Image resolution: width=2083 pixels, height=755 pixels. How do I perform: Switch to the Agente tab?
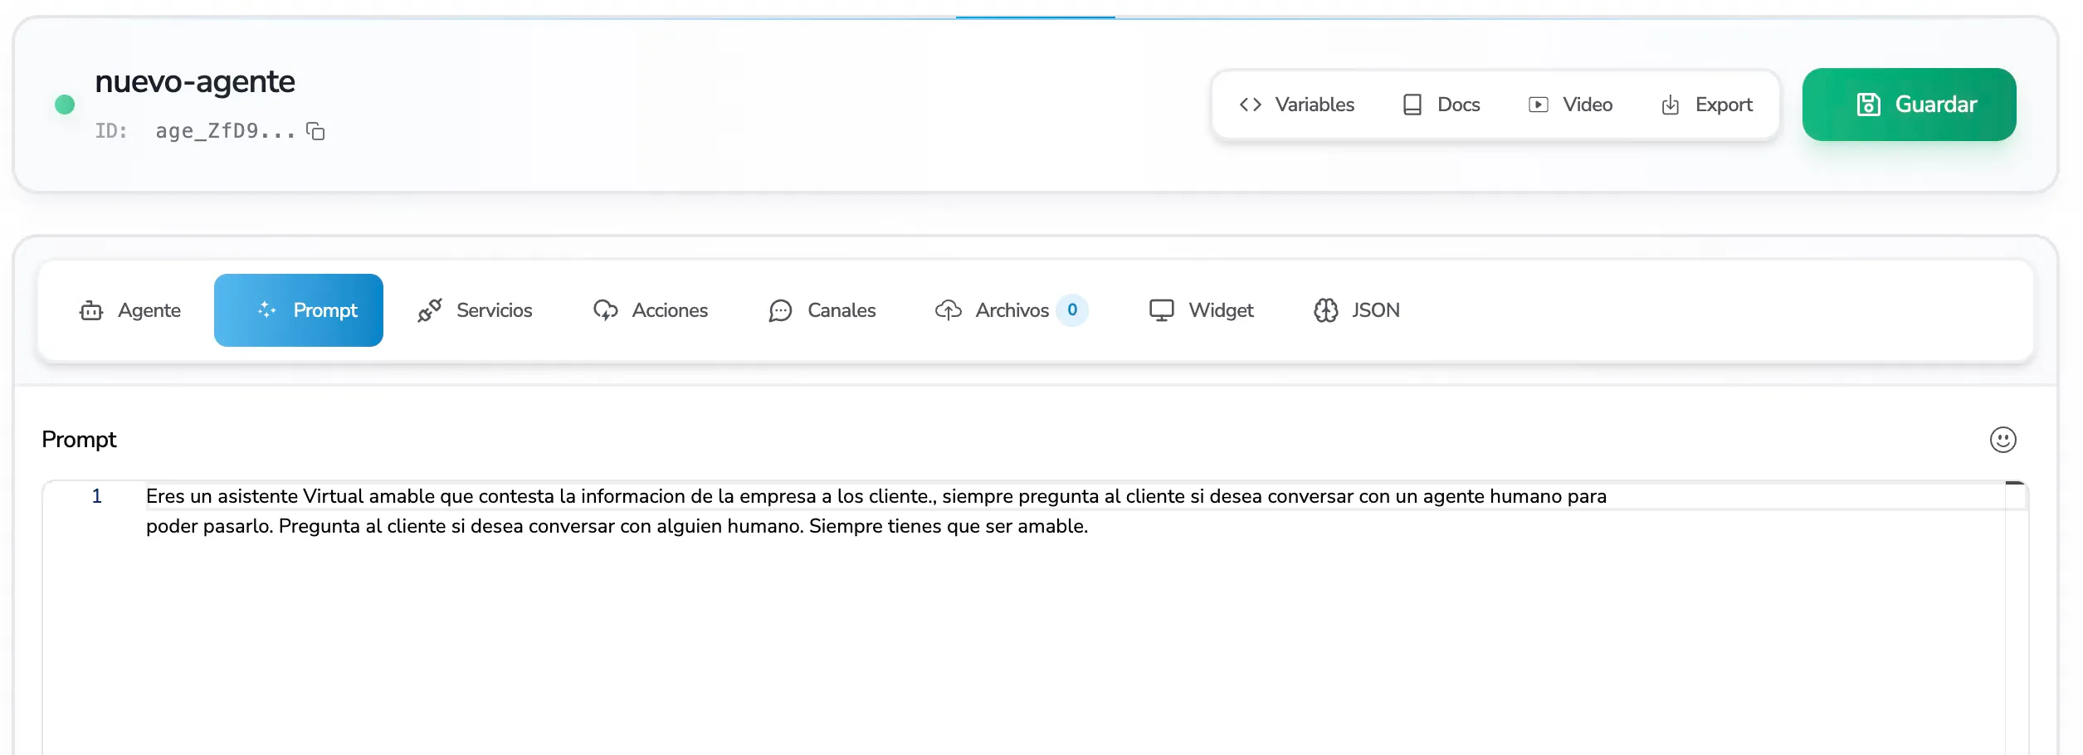coord(129,309)
